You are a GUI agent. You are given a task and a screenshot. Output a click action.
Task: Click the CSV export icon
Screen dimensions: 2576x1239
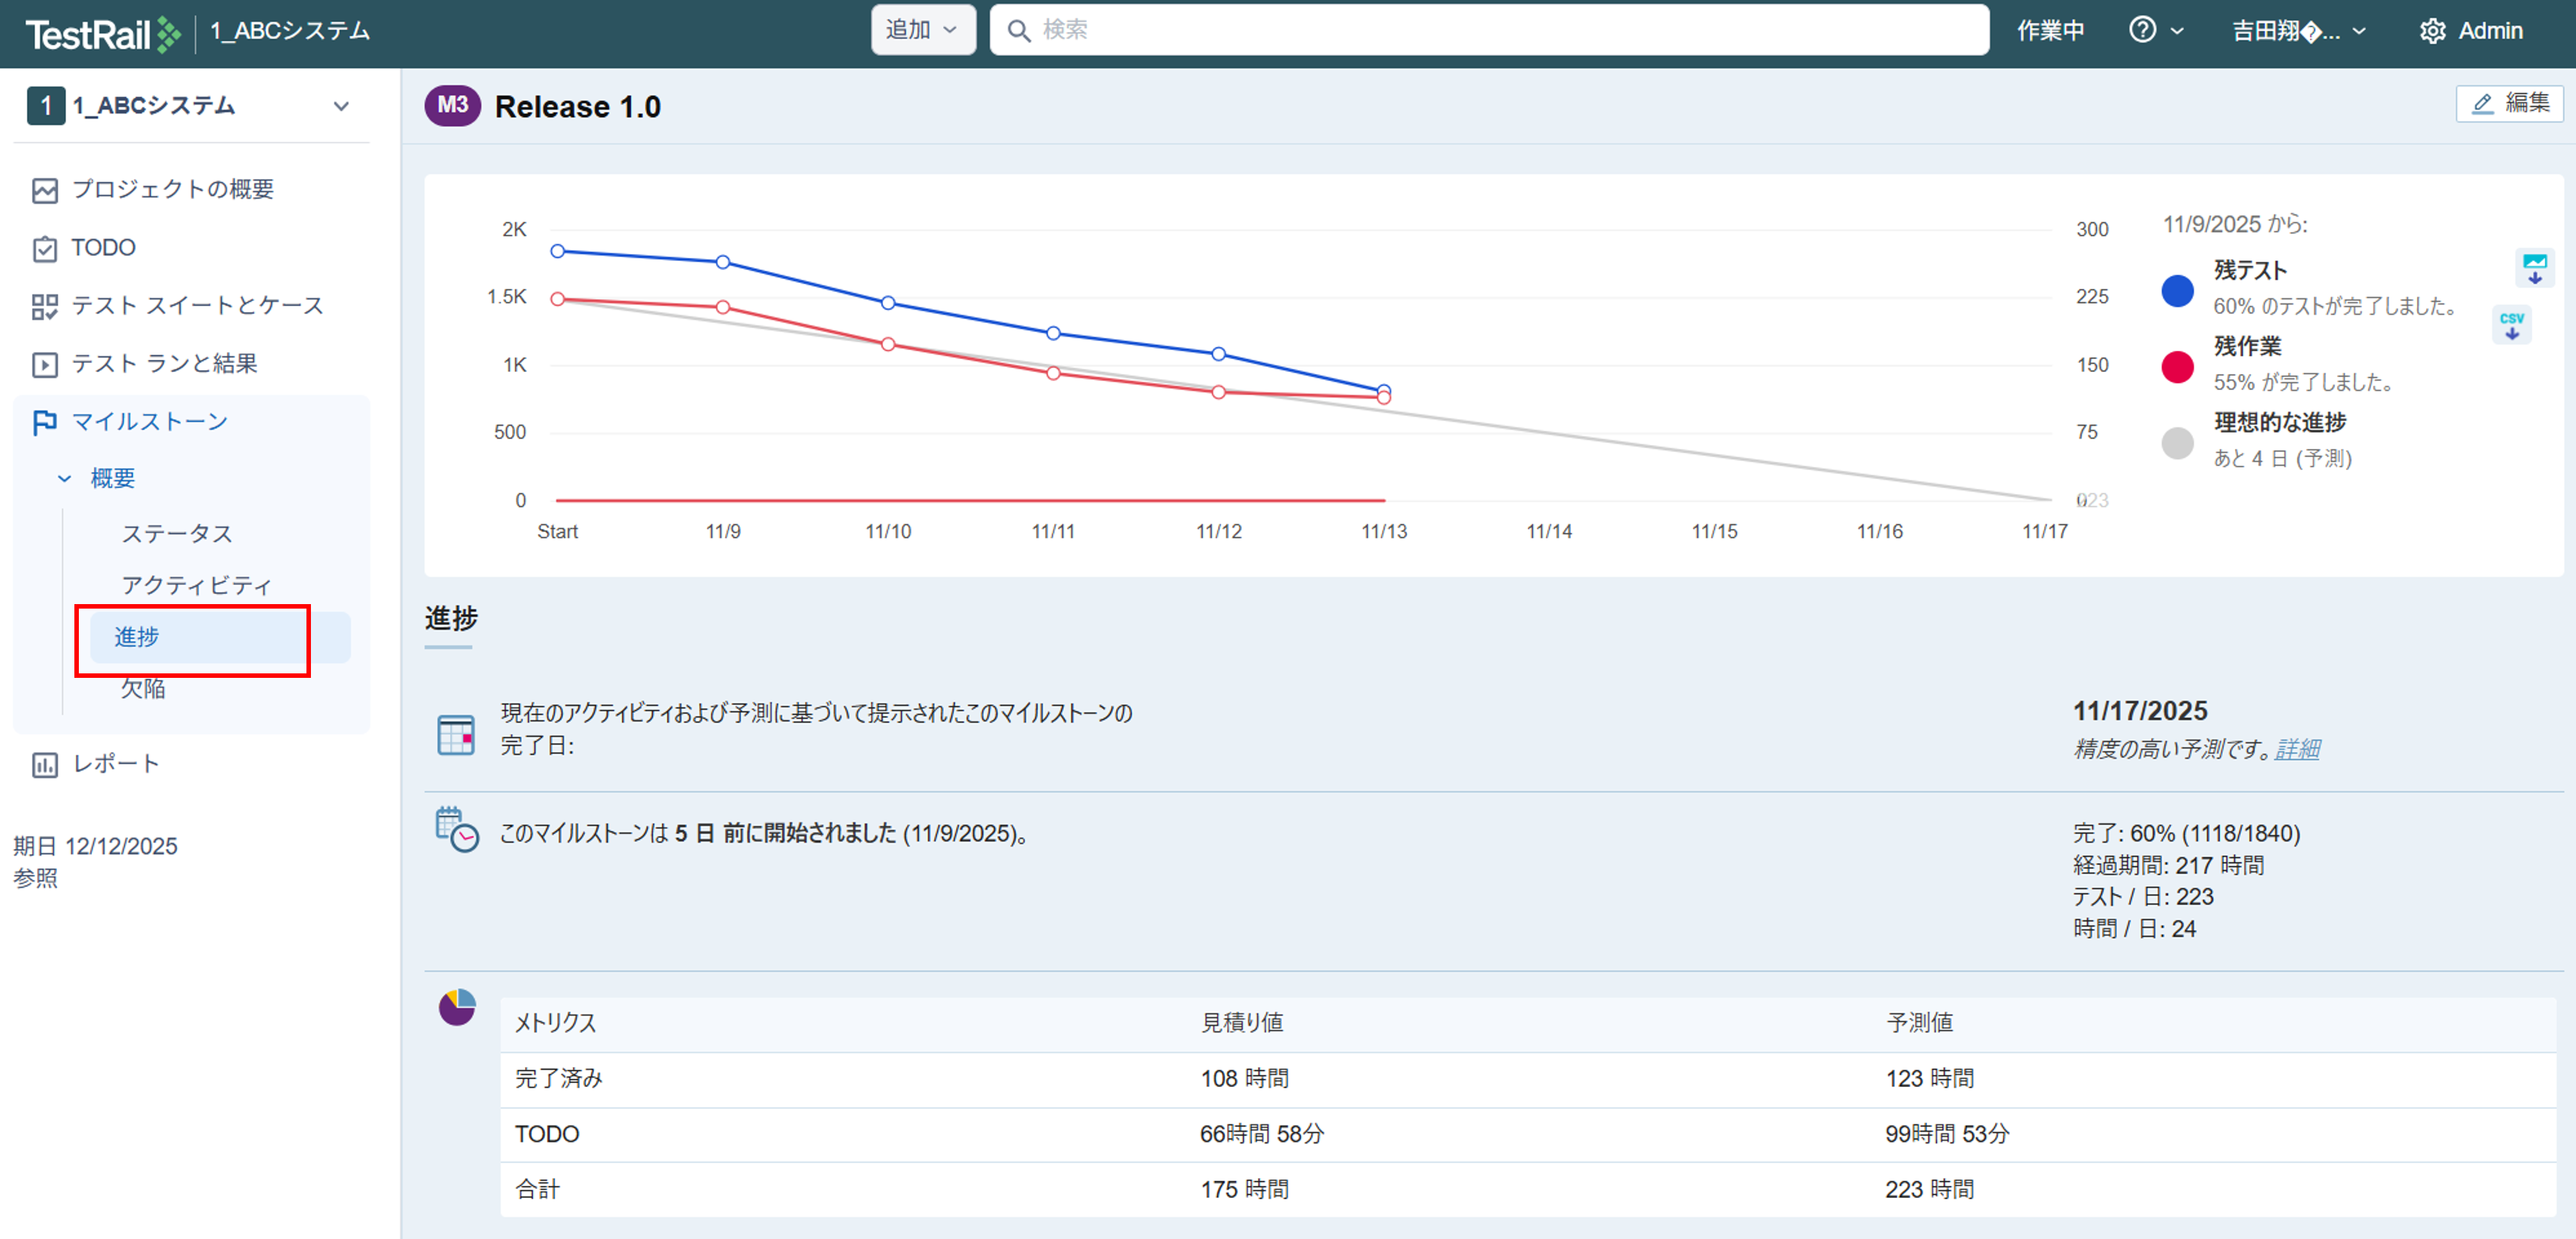coord(2511,325)
